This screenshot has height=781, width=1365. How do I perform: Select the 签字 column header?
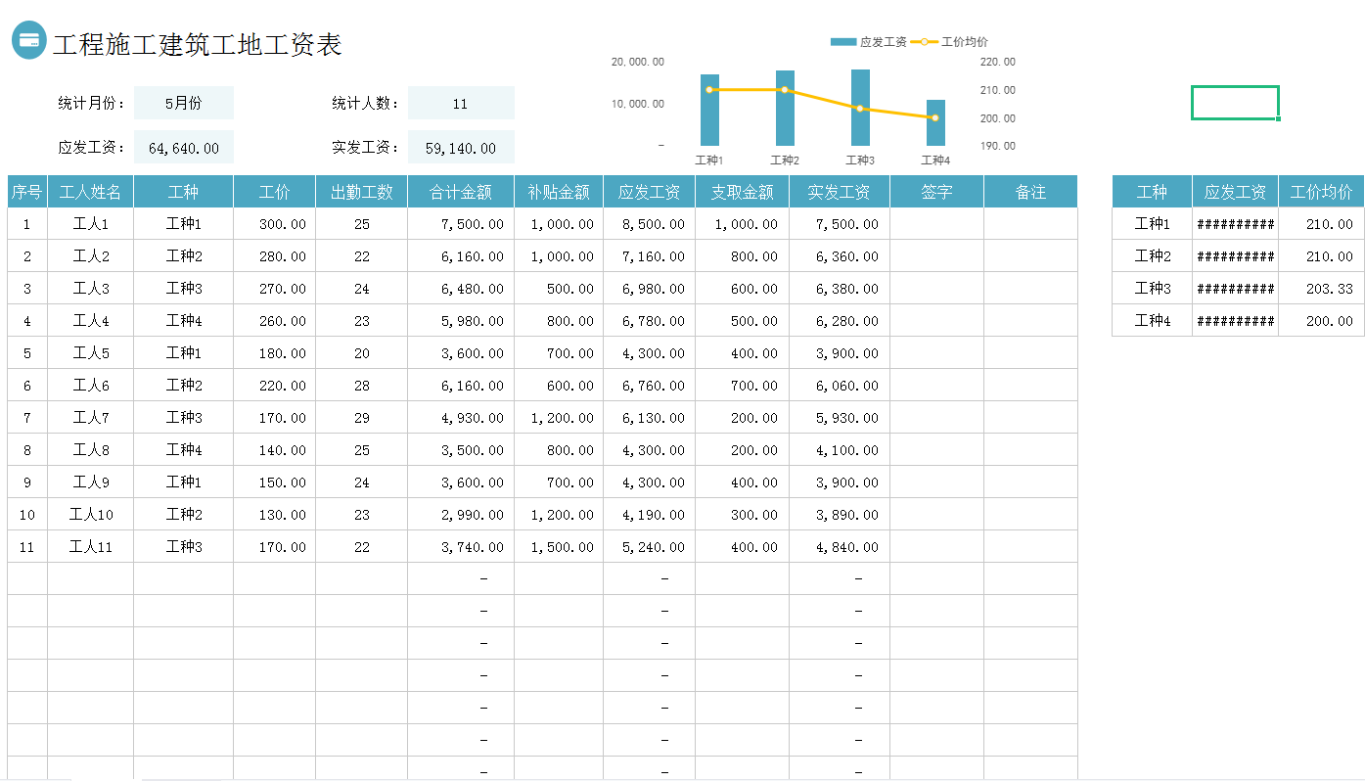coord(935,191)
